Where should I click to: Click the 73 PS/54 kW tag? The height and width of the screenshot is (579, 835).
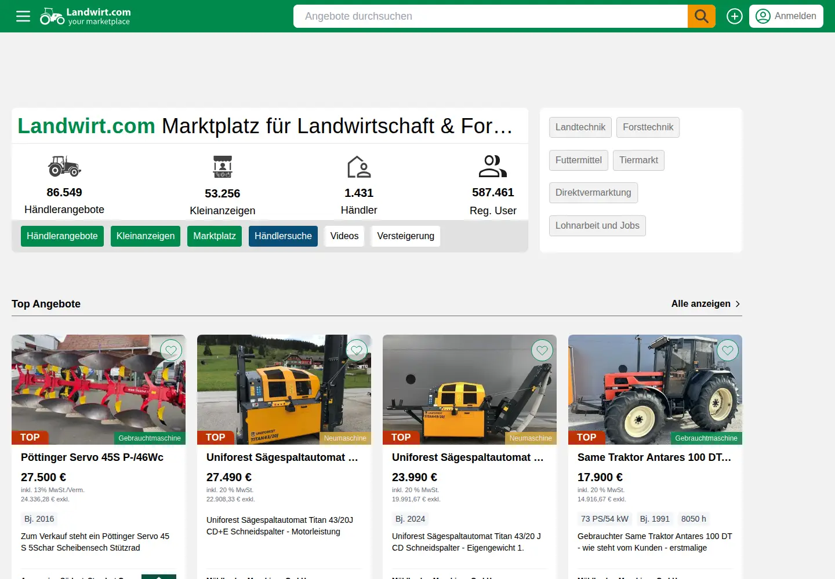coord(605,519)
